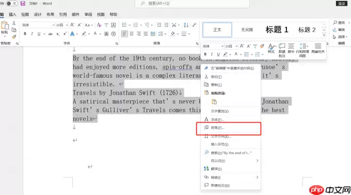This screenshot has width=351, height=195.
Task: Toggle left alignment in the ribbon
Action: tap(124, 34)
